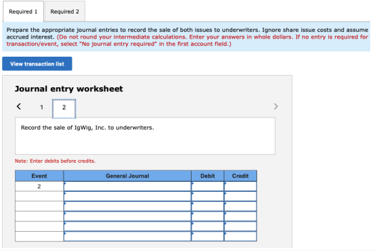Click the first row Credit field

[240, 186]
